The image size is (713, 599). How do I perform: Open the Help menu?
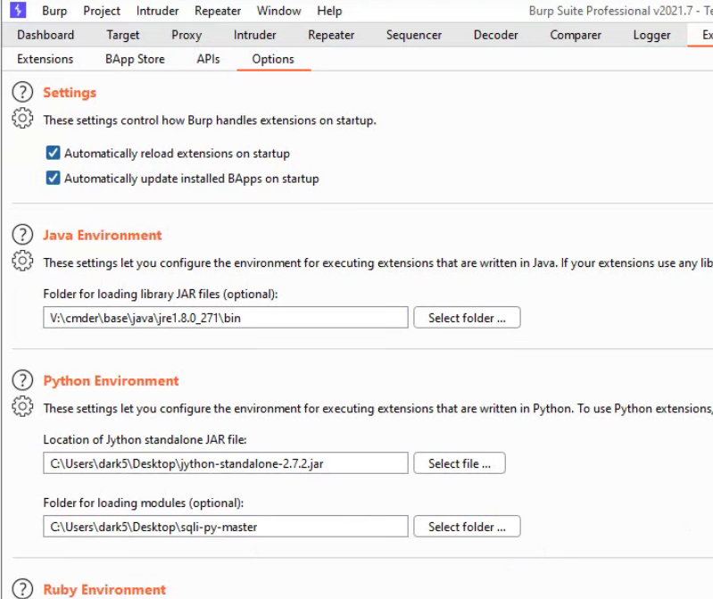coord(329,11)
